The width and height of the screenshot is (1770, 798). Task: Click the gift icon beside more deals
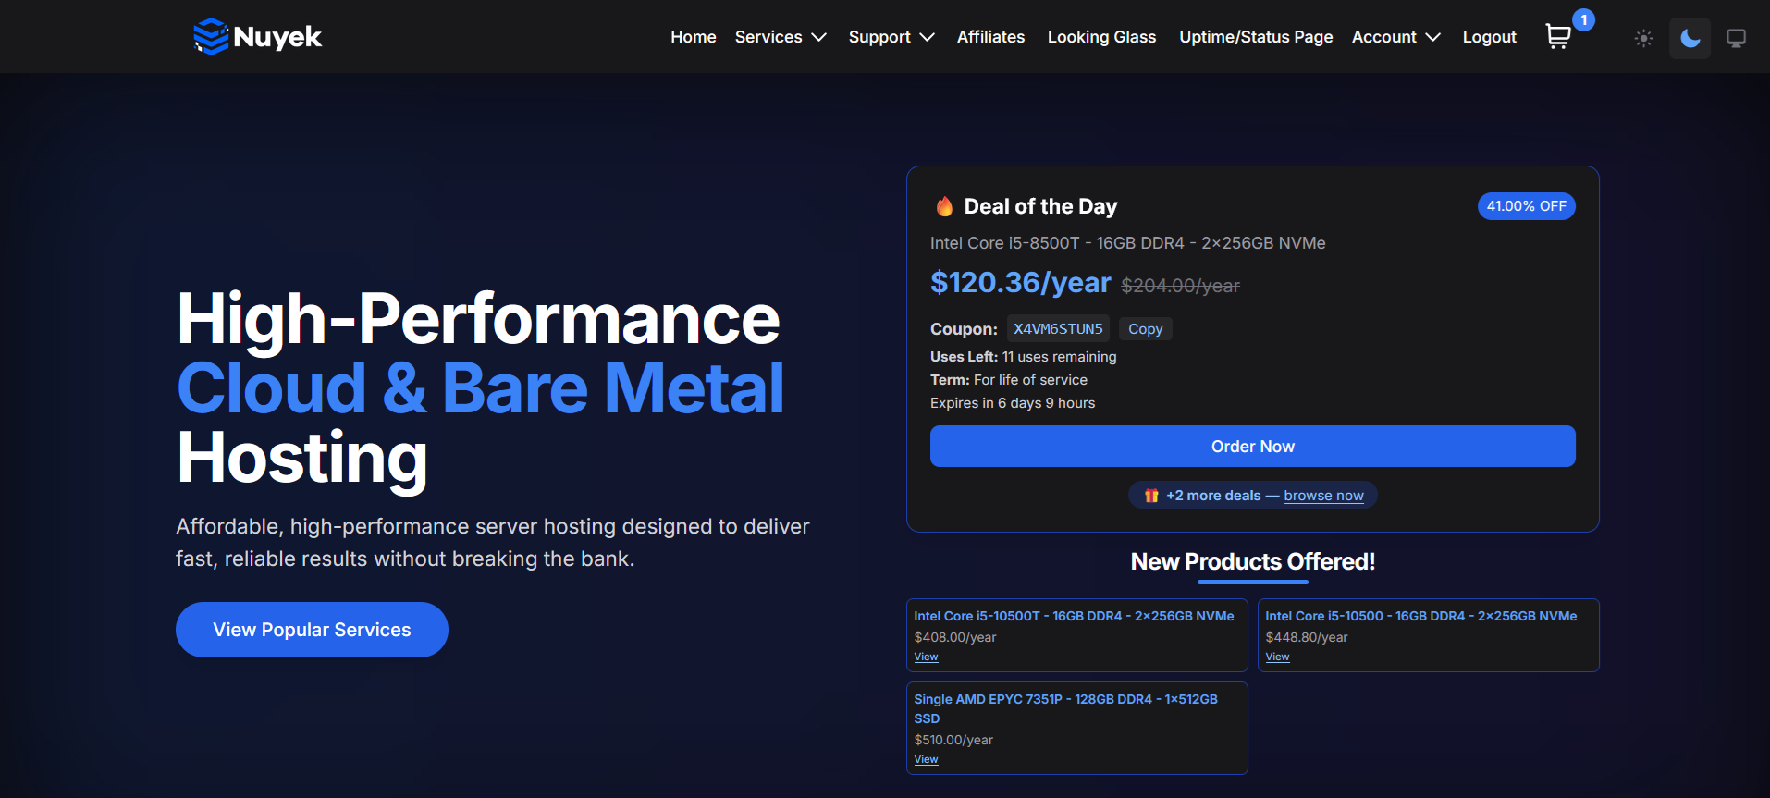pos(1151,496)
